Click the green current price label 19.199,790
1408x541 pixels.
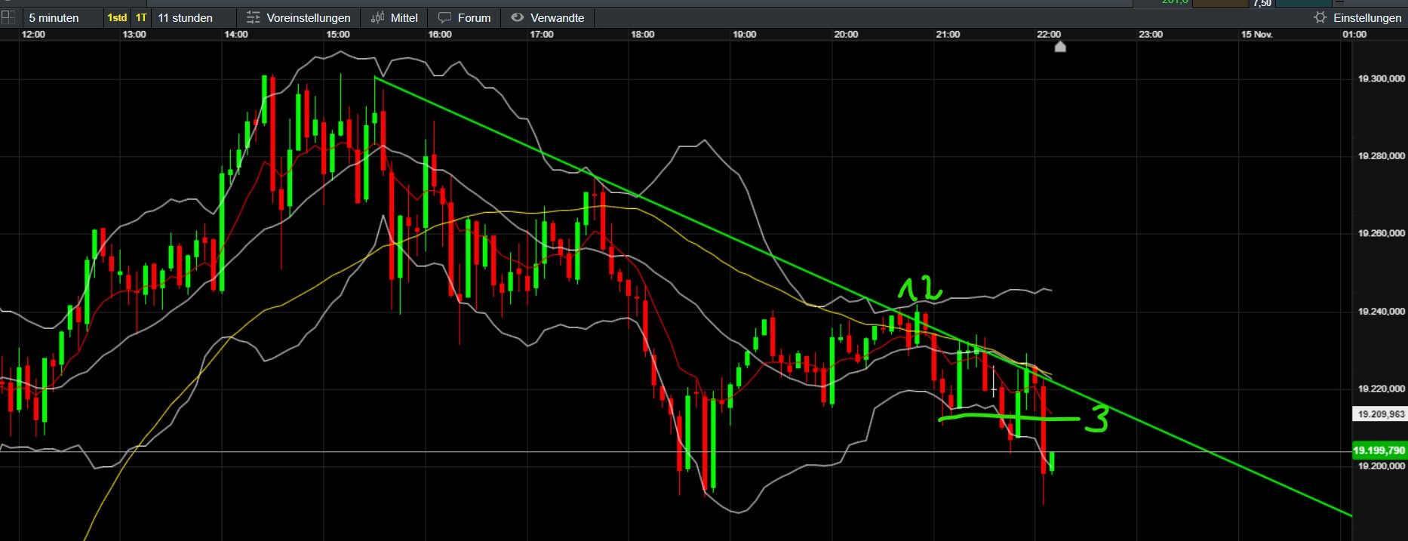click(x=1379, y=450)
